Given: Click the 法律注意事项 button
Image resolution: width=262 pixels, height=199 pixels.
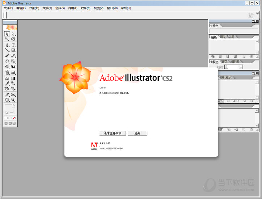Looking at the screenshot, I should click(x=113, y=133).
